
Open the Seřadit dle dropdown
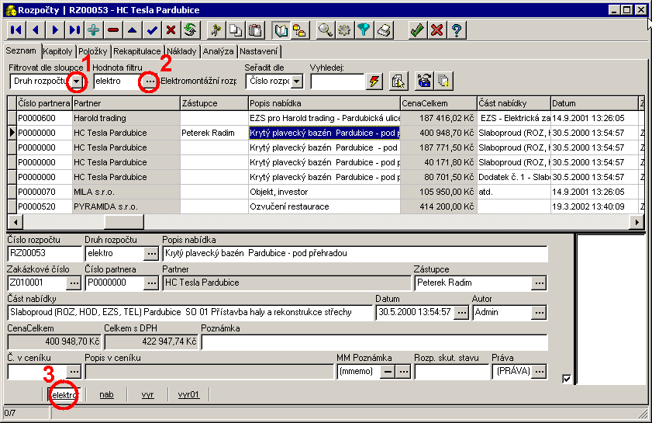click(296, 81)
